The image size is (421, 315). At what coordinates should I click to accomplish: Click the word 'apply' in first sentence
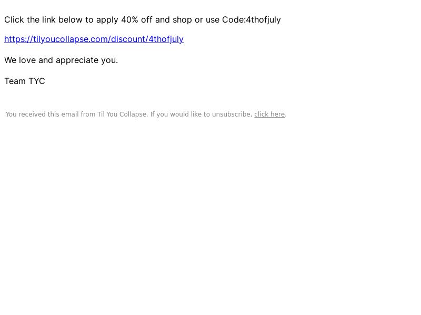pyautogui.click(x=107, y=20)
